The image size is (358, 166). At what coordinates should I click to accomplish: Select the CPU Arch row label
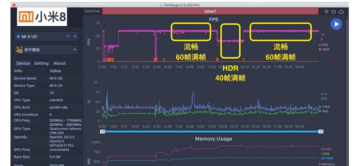point(22,107)
